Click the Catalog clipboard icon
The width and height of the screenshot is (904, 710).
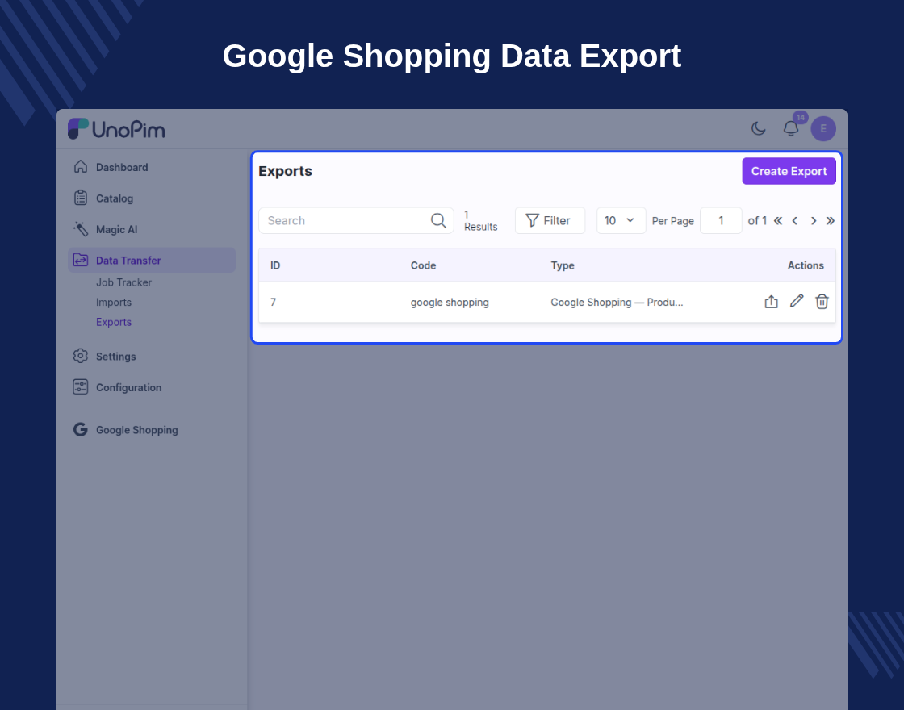81,198
